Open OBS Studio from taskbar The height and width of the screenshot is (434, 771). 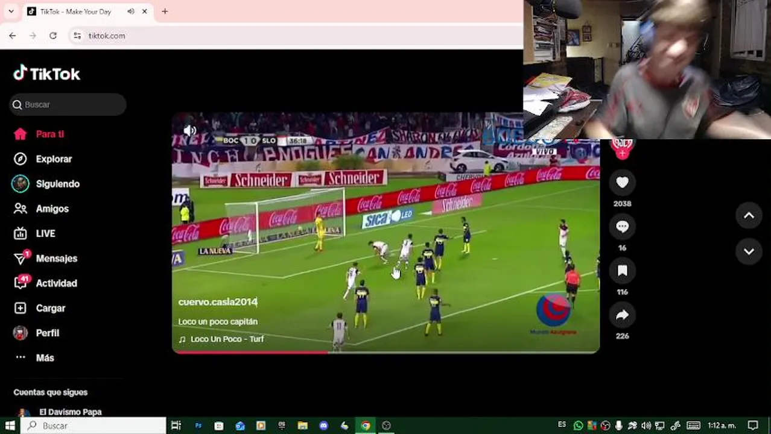[x=387, y=426]
